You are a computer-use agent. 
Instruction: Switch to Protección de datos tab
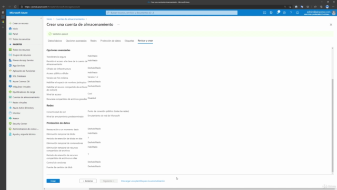tap(111, 41)
